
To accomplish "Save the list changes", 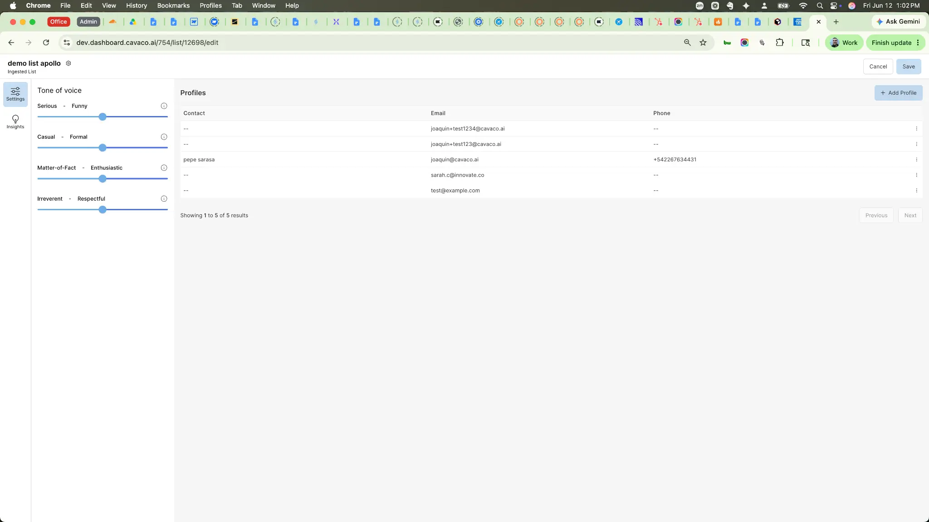I will (x=908, y=67).
